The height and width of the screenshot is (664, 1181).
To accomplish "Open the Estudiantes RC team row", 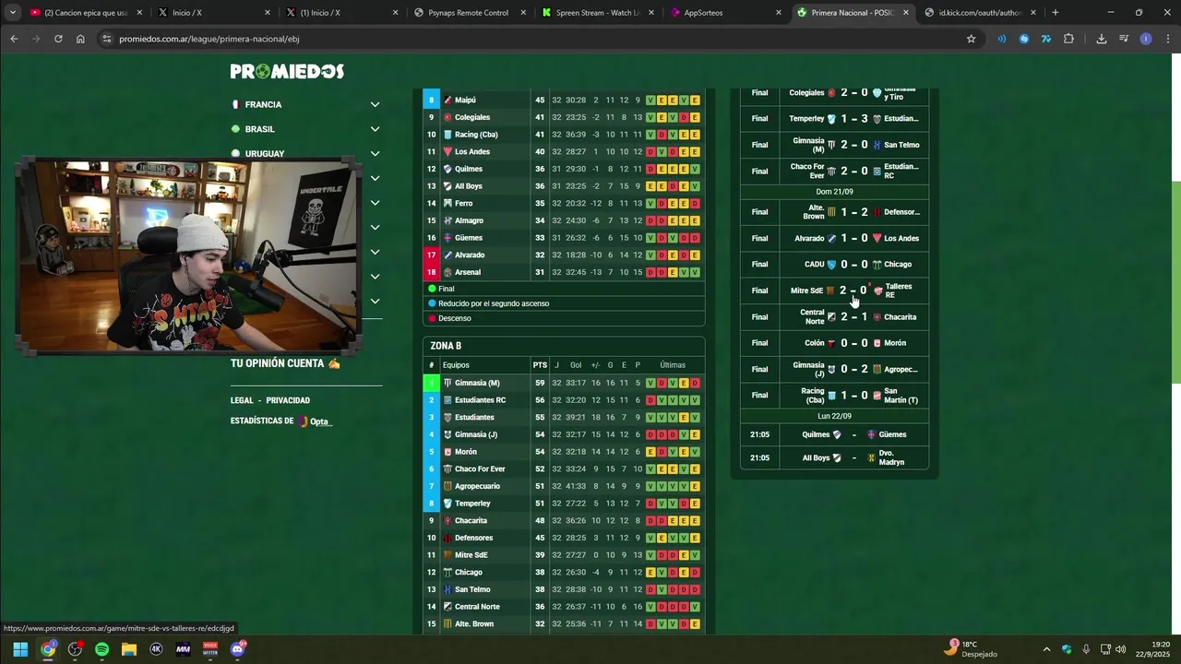I will [564, 400].
